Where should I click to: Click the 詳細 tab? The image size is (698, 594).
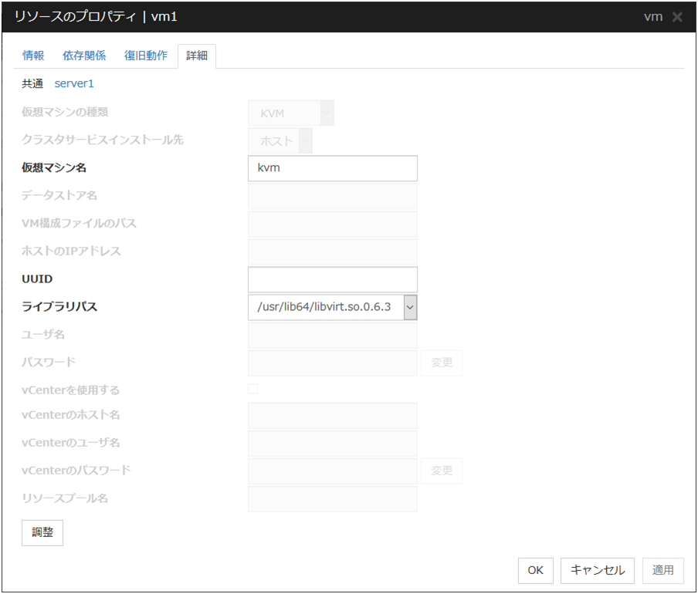(x=197, y=56)
